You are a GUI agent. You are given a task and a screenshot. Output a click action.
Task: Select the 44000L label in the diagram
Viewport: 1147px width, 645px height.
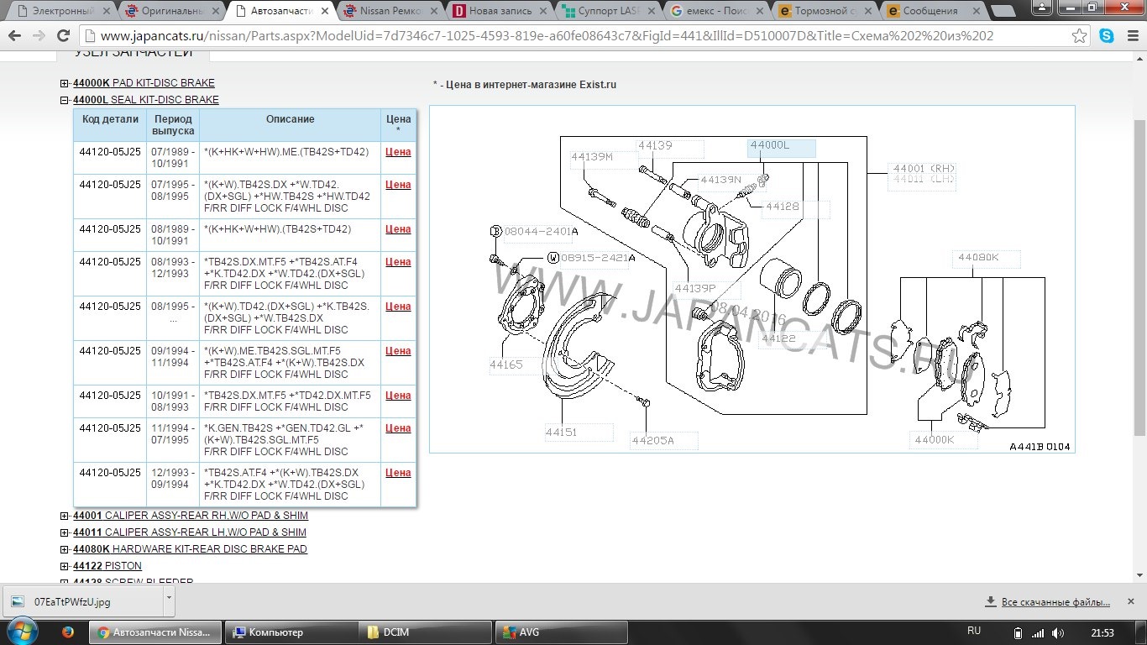tap(781, 148)
